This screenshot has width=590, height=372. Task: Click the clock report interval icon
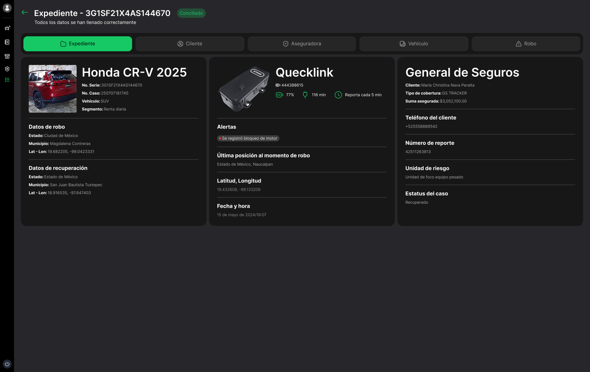coord(338,95)
